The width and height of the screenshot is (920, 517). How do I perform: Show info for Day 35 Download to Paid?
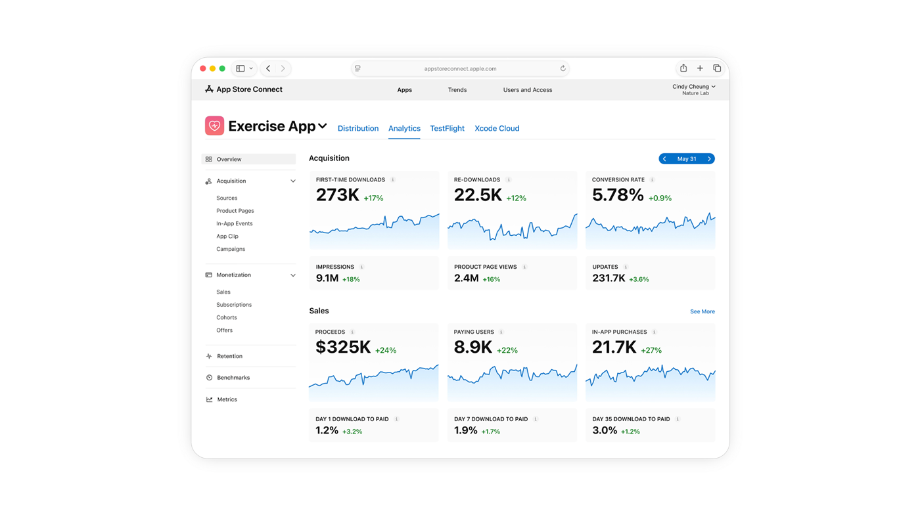pyautogui.click(x=678, y=419)
